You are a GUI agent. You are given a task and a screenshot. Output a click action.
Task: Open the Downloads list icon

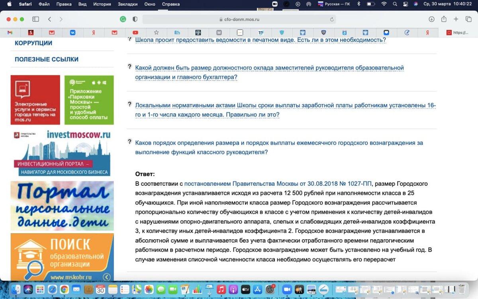[x=431, y=19]
